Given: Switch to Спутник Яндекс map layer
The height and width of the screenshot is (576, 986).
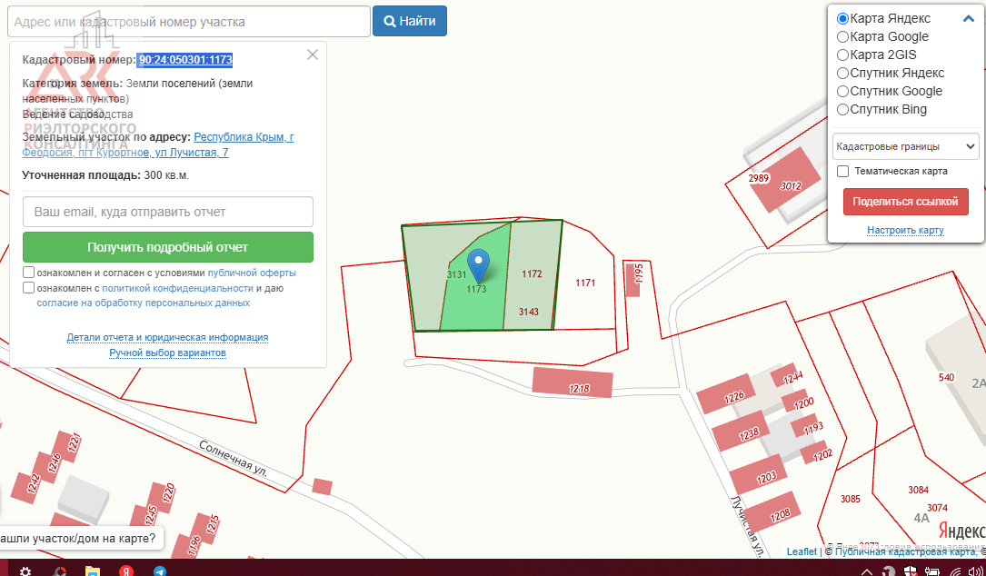Looking at the screenshot, I should 842,73.
